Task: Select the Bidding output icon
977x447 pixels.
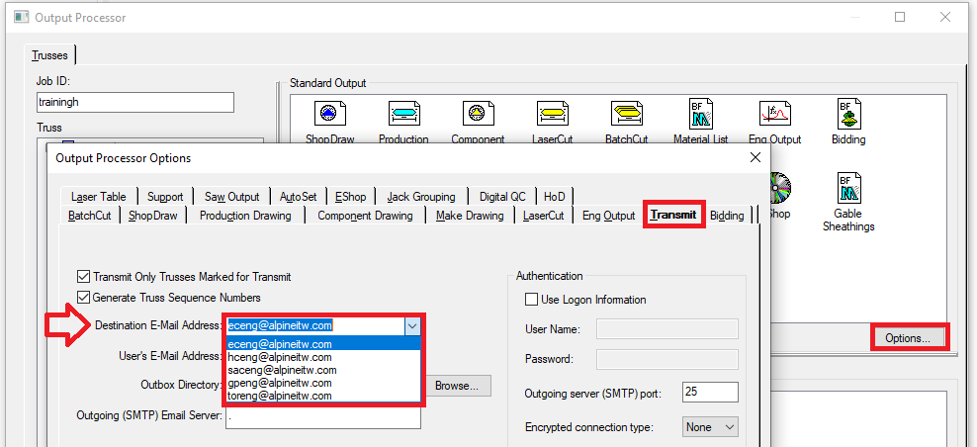Action: pos(847,114)
